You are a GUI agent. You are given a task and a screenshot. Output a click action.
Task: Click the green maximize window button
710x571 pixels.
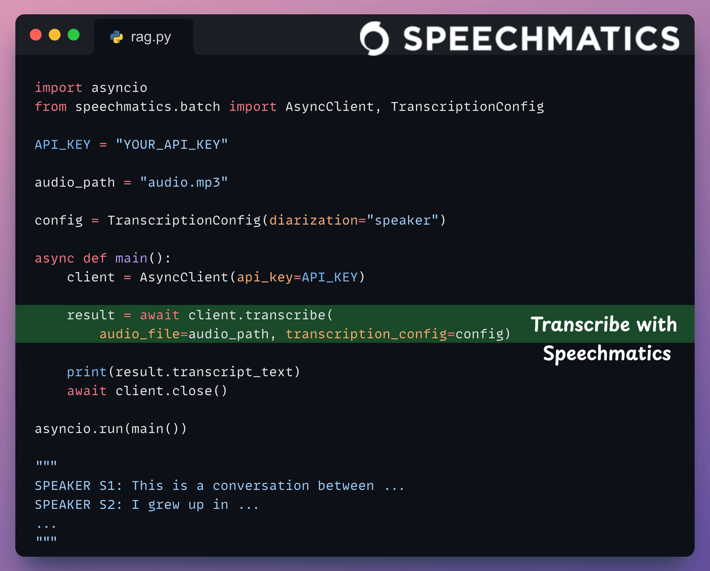pyautogui.click(x=73, y=35)
